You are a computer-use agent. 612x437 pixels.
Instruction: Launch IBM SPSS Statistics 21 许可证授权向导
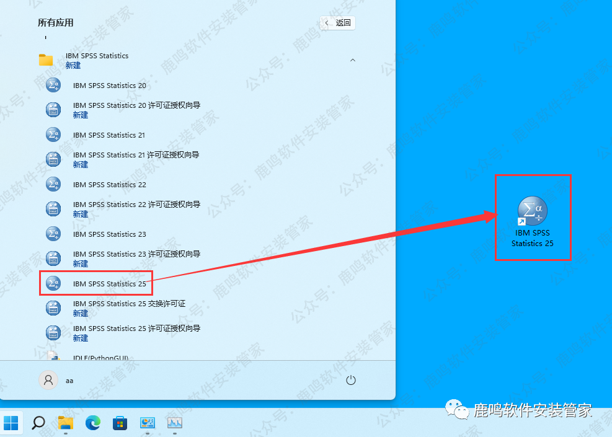click(x=136, y=159)
